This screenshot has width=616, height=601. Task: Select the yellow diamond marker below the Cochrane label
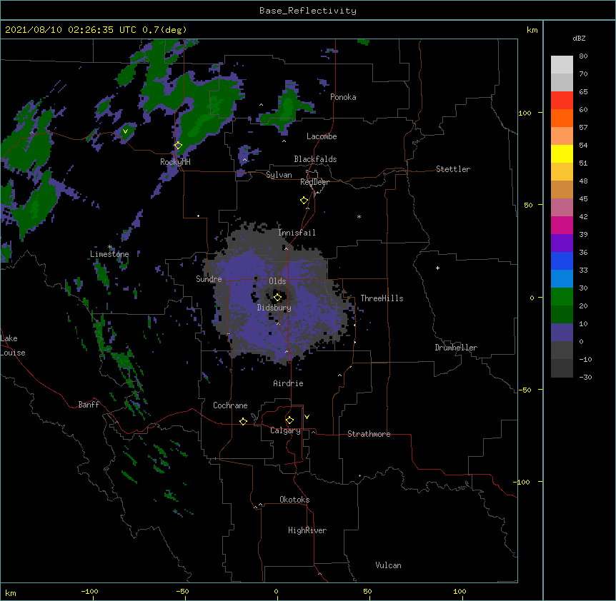click(x=243, y=421)
